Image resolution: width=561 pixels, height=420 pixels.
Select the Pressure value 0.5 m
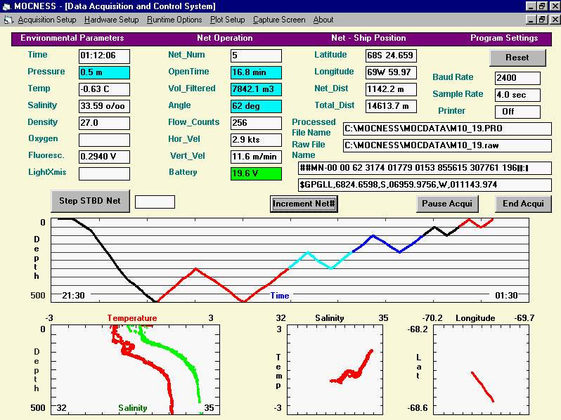tap(104, 72)
